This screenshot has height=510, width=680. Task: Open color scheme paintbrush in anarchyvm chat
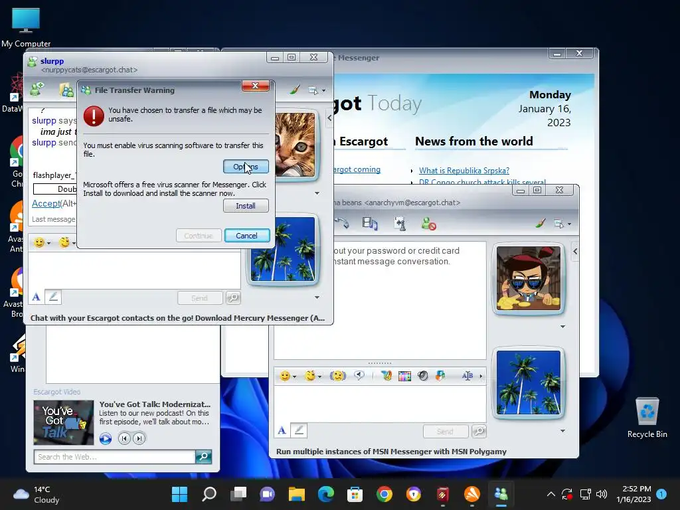click(x=540, y=223)
